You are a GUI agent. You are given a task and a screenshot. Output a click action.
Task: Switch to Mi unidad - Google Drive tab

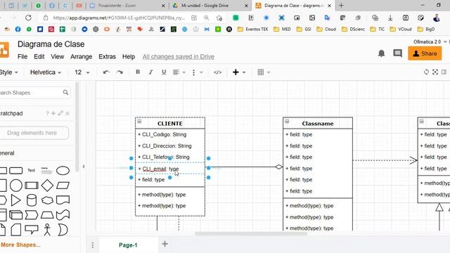click(x=210, y=6)
